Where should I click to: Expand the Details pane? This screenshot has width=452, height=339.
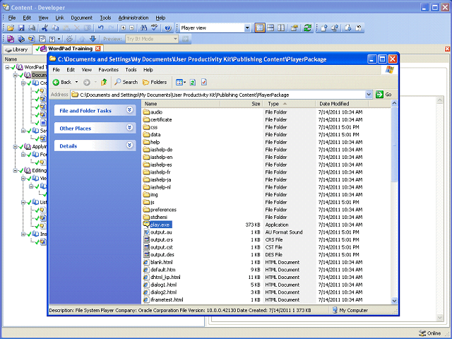click(x=129, y=145)
